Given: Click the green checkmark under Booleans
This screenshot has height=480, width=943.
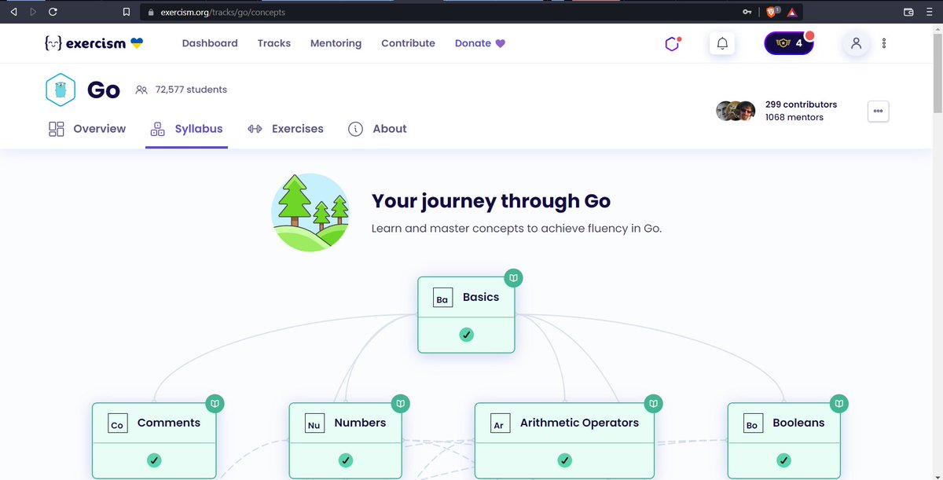Looking at the screenshot, I should [783, 460].
